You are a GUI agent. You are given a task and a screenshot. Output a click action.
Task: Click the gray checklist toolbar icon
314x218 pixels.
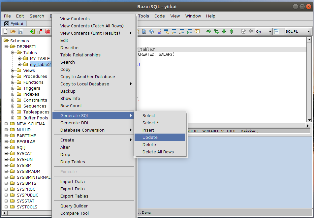point(243,31)
